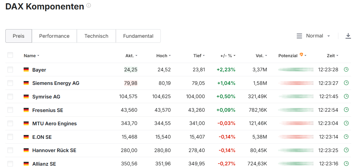Click the 12:21:45 time value
Viewport: 362px width, 168px height.
point(329,97)
